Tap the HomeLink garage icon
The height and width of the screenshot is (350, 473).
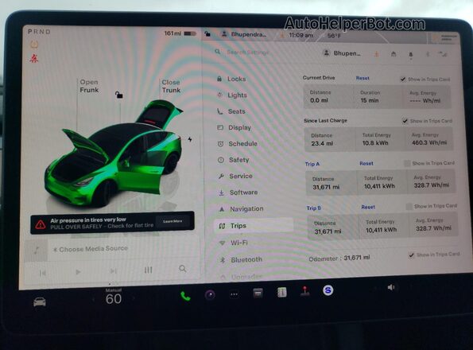394,54
